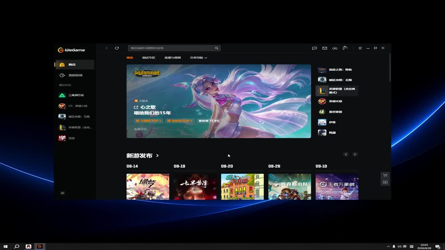Open the external link icon beside 心之歌

[x=136, y=107]
